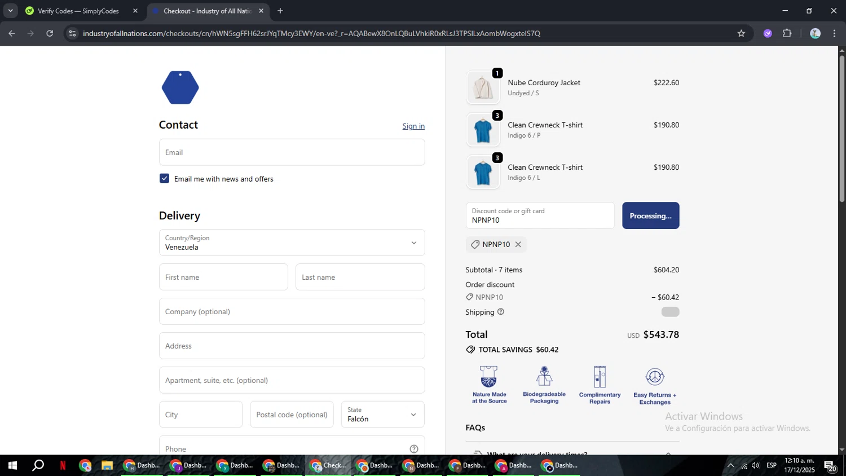Click the Sign in link
This screenshot has width=846, height=476.
tap(413, 126)
